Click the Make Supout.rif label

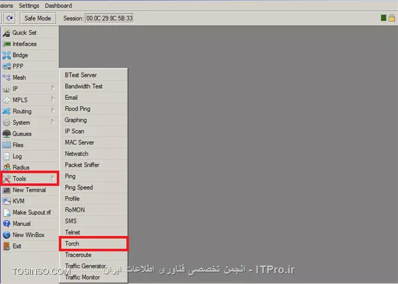click(x=32, y=212)
